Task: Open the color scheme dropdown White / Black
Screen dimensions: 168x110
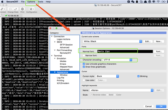Action: pyautogui.click(x=112, y=41)
